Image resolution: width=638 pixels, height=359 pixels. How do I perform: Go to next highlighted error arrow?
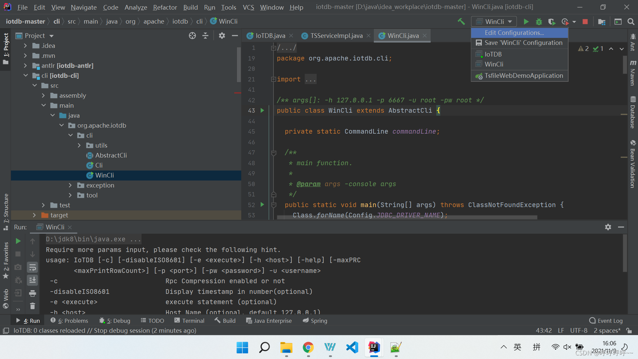point(622,49)
